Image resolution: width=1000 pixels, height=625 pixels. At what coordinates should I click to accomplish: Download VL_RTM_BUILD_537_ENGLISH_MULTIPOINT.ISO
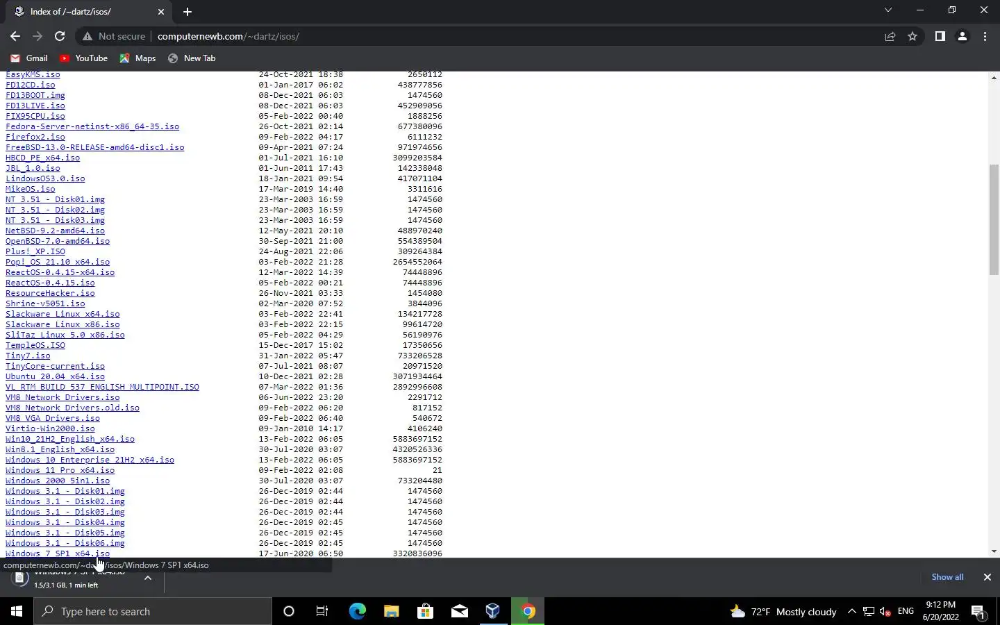[x=102, y=387]
